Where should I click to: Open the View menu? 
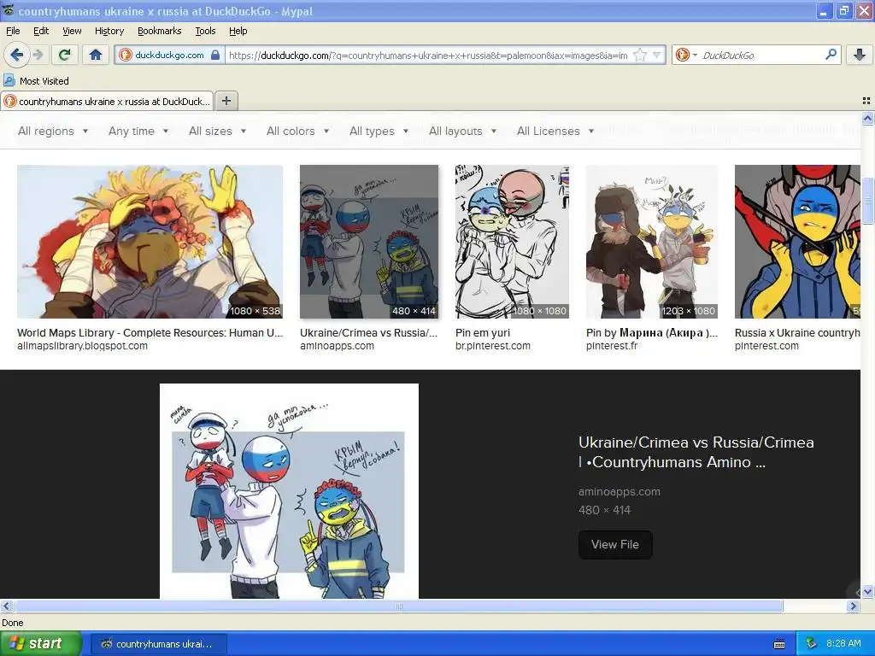click(72, 31)
